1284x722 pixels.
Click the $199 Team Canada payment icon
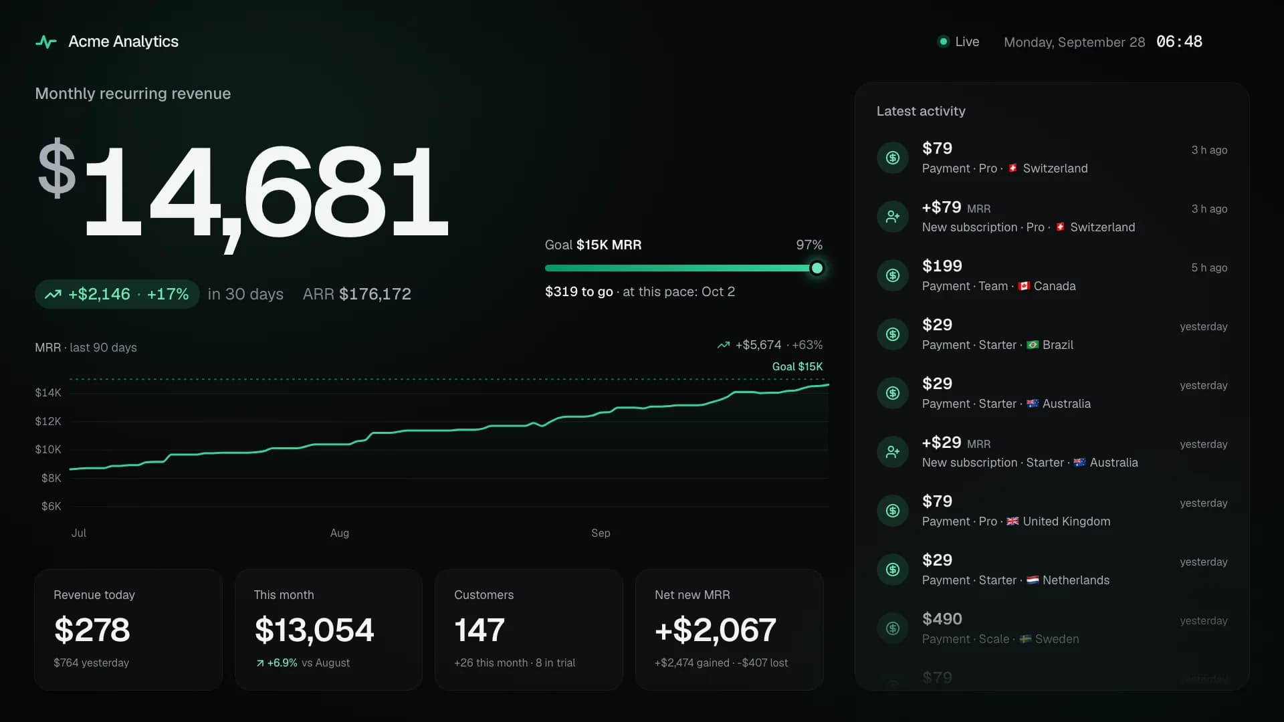click(x=893, y=275)
